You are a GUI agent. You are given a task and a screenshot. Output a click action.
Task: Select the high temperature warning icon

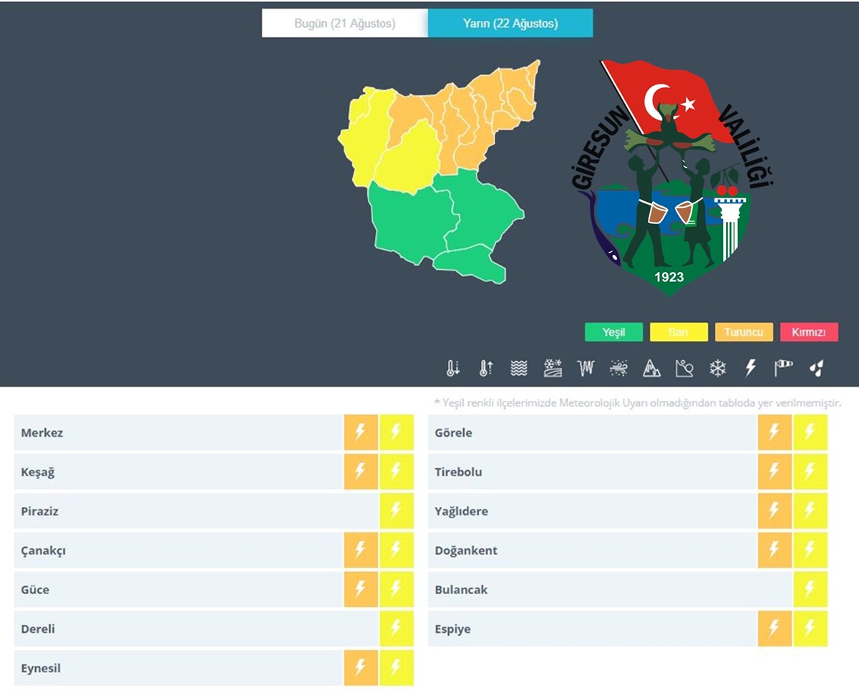(x=485, y=368)
